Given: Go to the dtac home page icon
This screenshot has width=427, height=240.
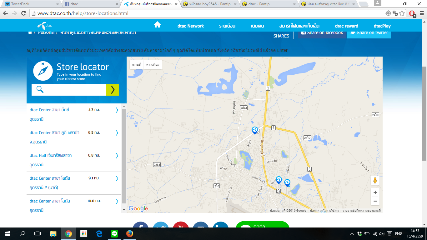Looking at the screenshot, I should tap(157, 25).
